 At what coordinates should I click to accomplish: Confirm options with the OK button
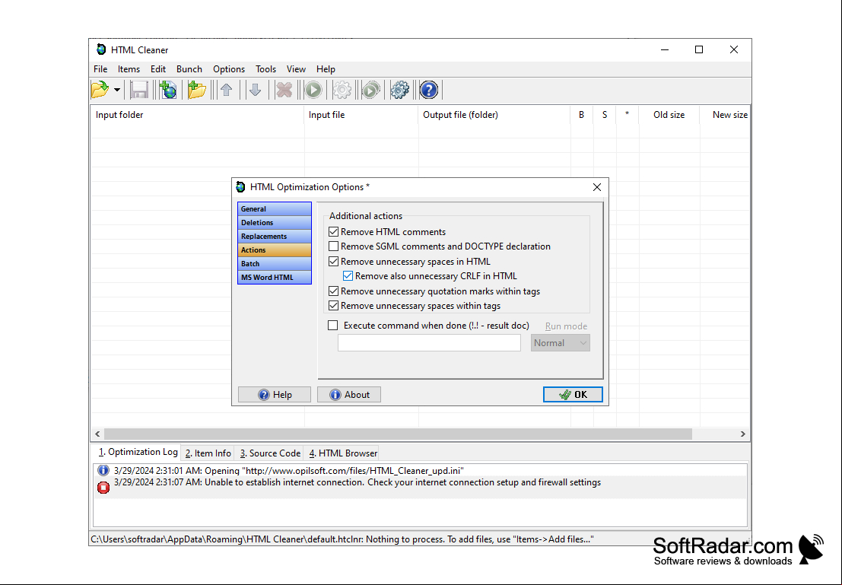573,395
